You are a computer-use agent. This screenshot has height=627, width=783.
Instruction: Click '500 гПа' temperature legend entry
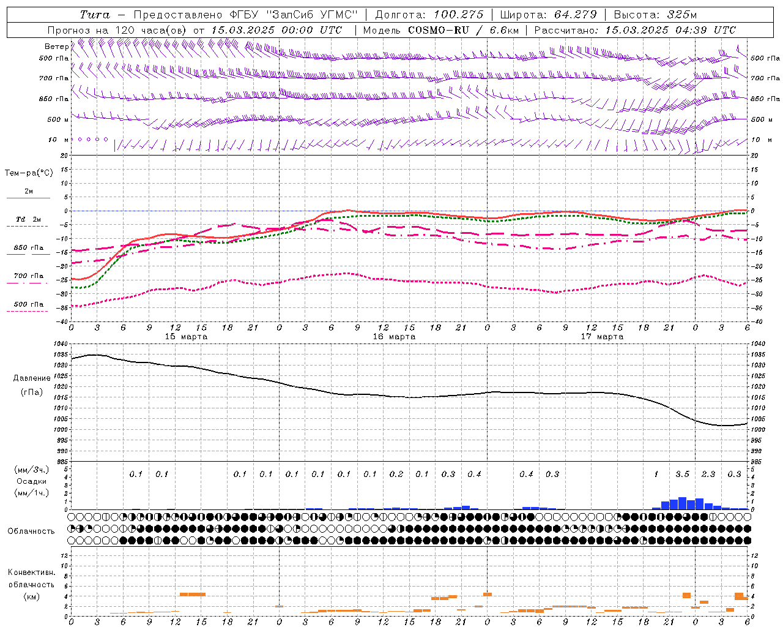coord(29,304)
